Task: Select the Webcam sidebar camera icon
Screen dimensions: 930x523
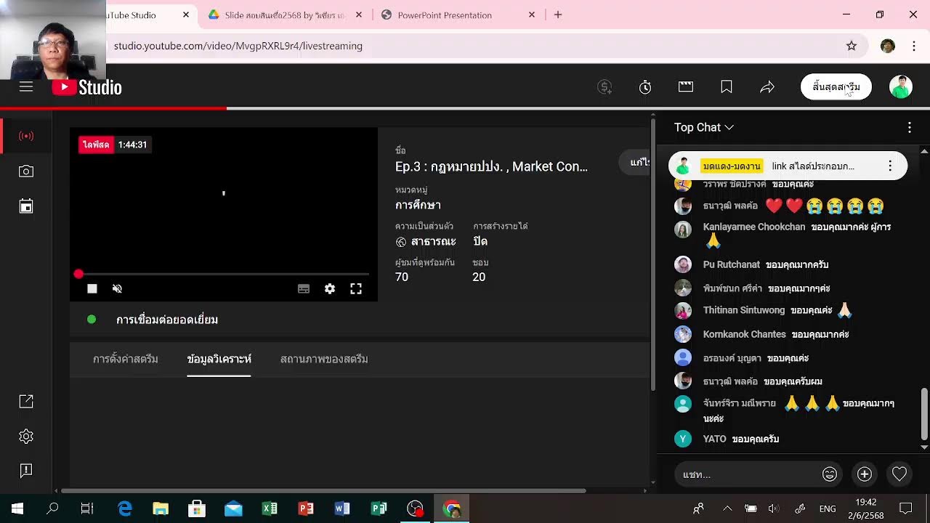Action: click(26, 171)
